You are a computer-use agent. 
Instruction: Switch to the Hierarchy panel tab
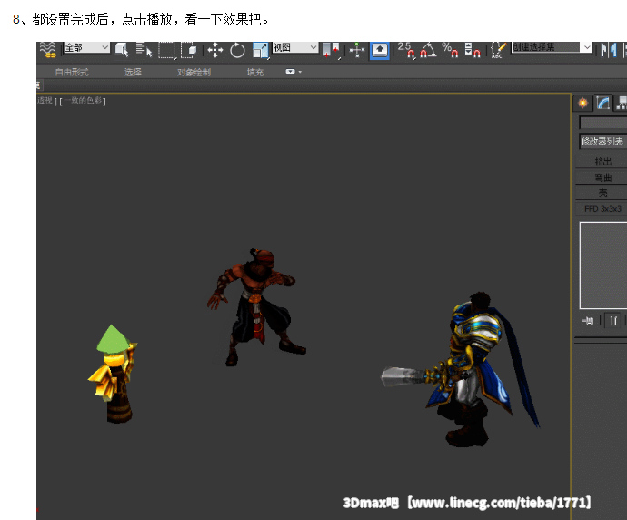pyautogui.click(x=621, y=104)
